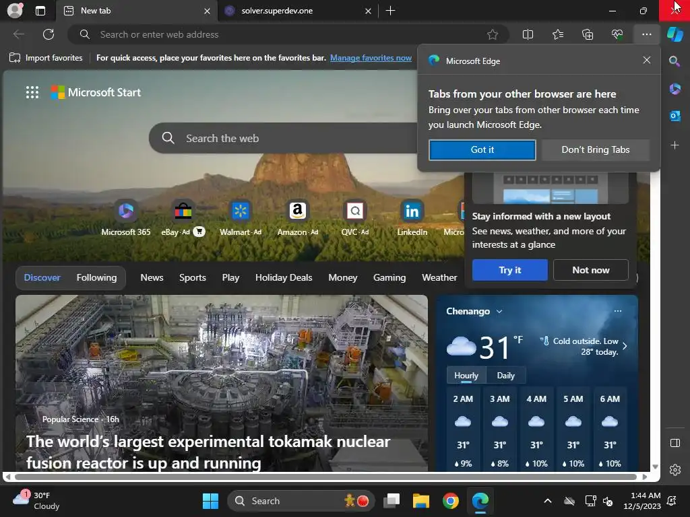
Task: Open the Money category
Action: pyautogui.click(x=343, y=277)
